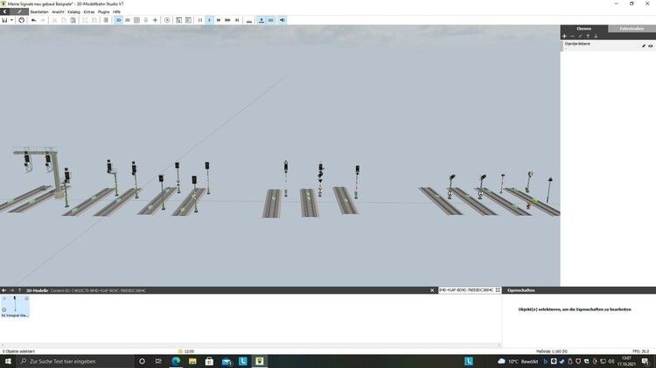
Task: Toggle catalog thumbnail grid view icon
Action: click(498, 290)
